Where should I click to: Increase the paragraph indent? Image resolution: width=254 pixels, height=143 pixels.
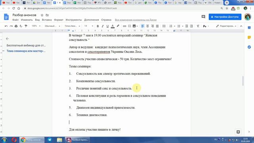coord(191,26)
